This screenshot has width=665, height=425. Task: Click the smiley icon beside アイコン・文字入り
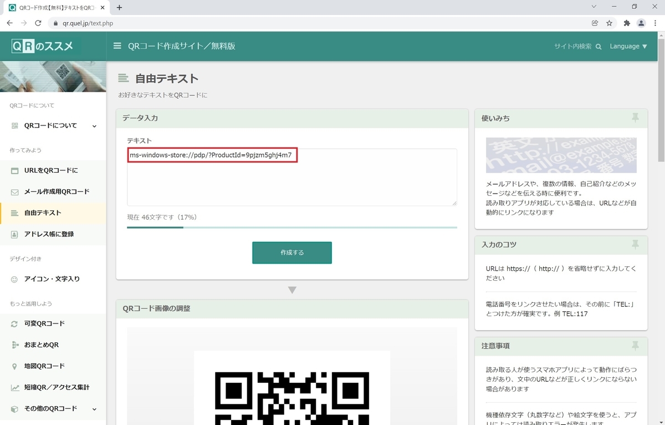click(15, 280)
